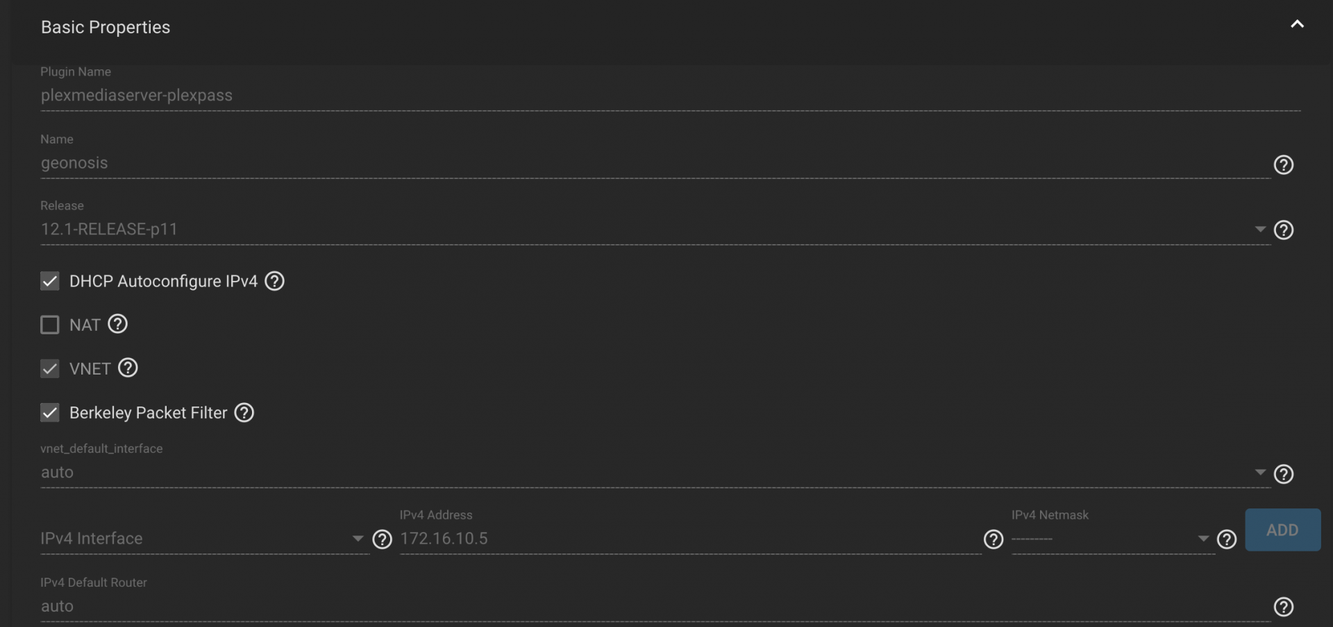
Task: Click the ADD button
Action: coord(1282,530)
